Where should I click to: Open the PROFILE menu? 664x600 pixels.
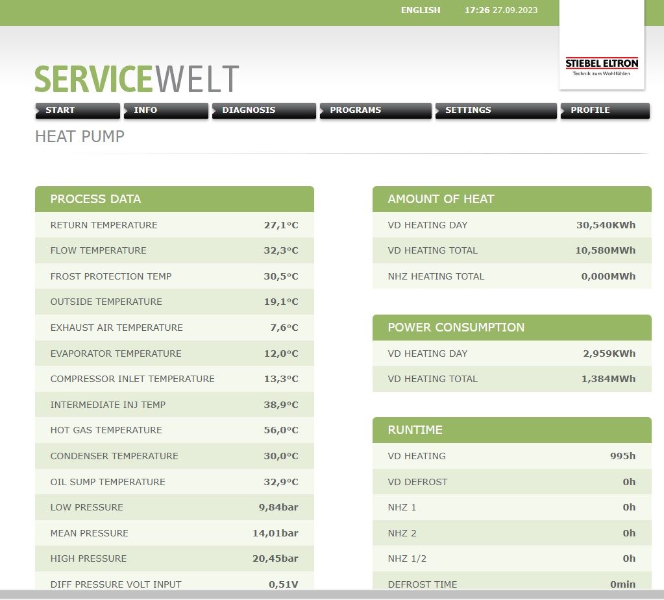point(605,110)
